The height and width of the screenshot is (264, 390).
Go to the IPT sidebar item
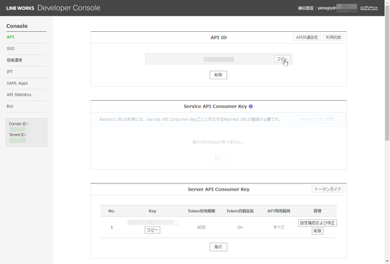(10, 72)
